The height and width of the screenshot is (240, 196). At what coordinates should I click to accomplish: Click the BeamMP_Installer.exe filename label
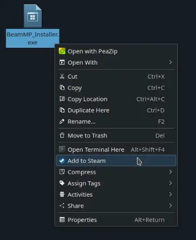pos(33,38)
